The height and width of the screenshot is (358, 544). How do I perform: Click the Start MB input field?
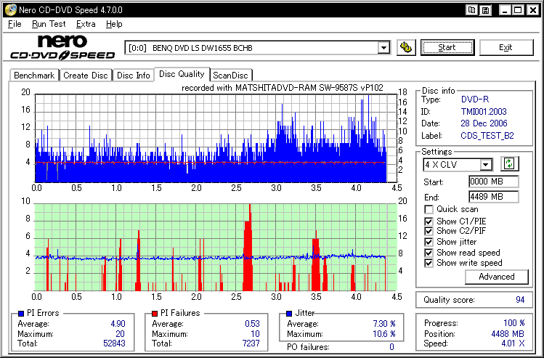click(x=493, y=182)
